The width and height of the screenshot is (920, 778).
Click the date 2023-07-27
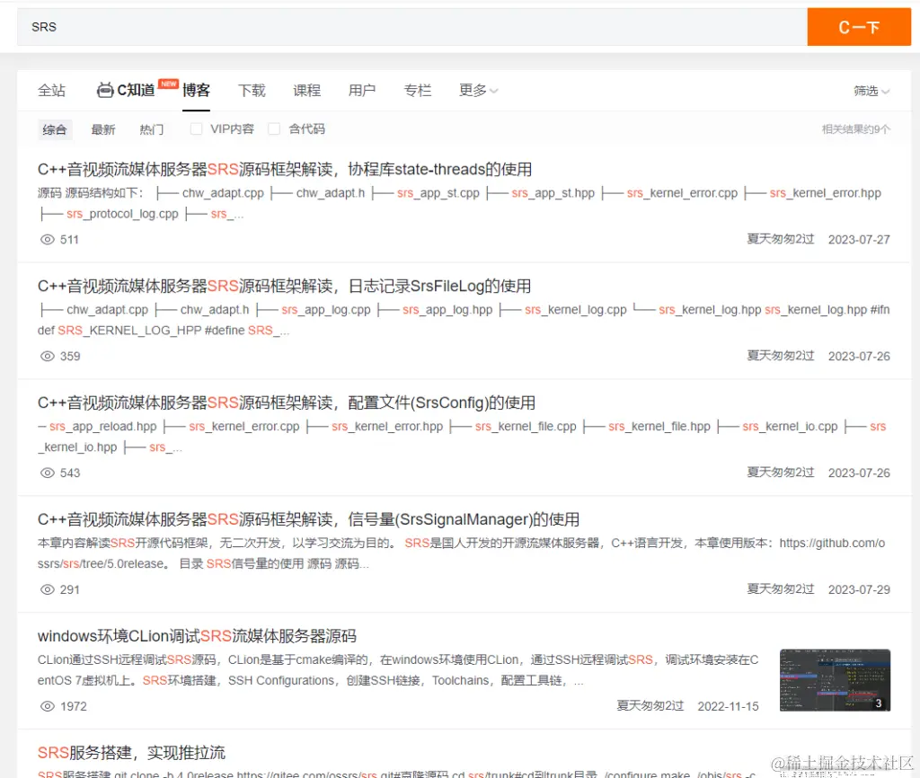point(859,240)
